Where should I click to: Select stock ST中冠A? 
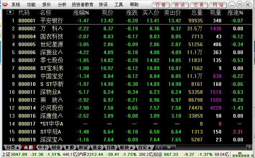50,132
